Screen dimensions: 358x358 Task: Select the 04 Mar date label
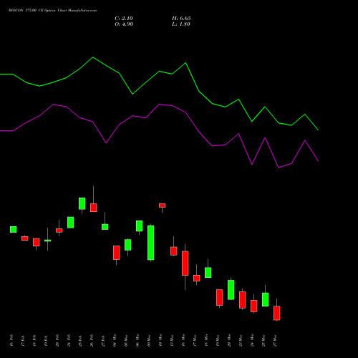(115, 340)
